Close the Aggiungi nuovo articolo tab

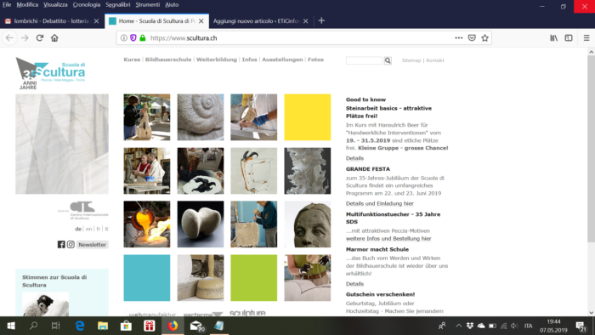[306, 21]
